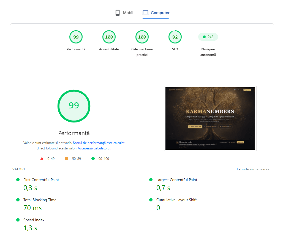283x235 pixels.
Task: Click the green dot beside First Contentful Paint
Action: coord(18,180)
